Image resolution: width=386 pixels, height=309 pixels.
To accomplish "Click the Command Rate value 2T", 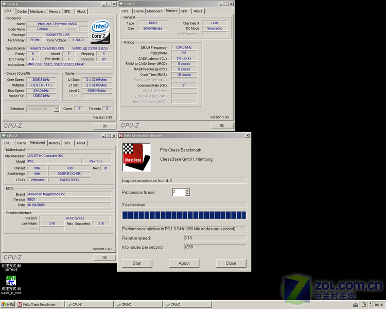I will point(184,85).
